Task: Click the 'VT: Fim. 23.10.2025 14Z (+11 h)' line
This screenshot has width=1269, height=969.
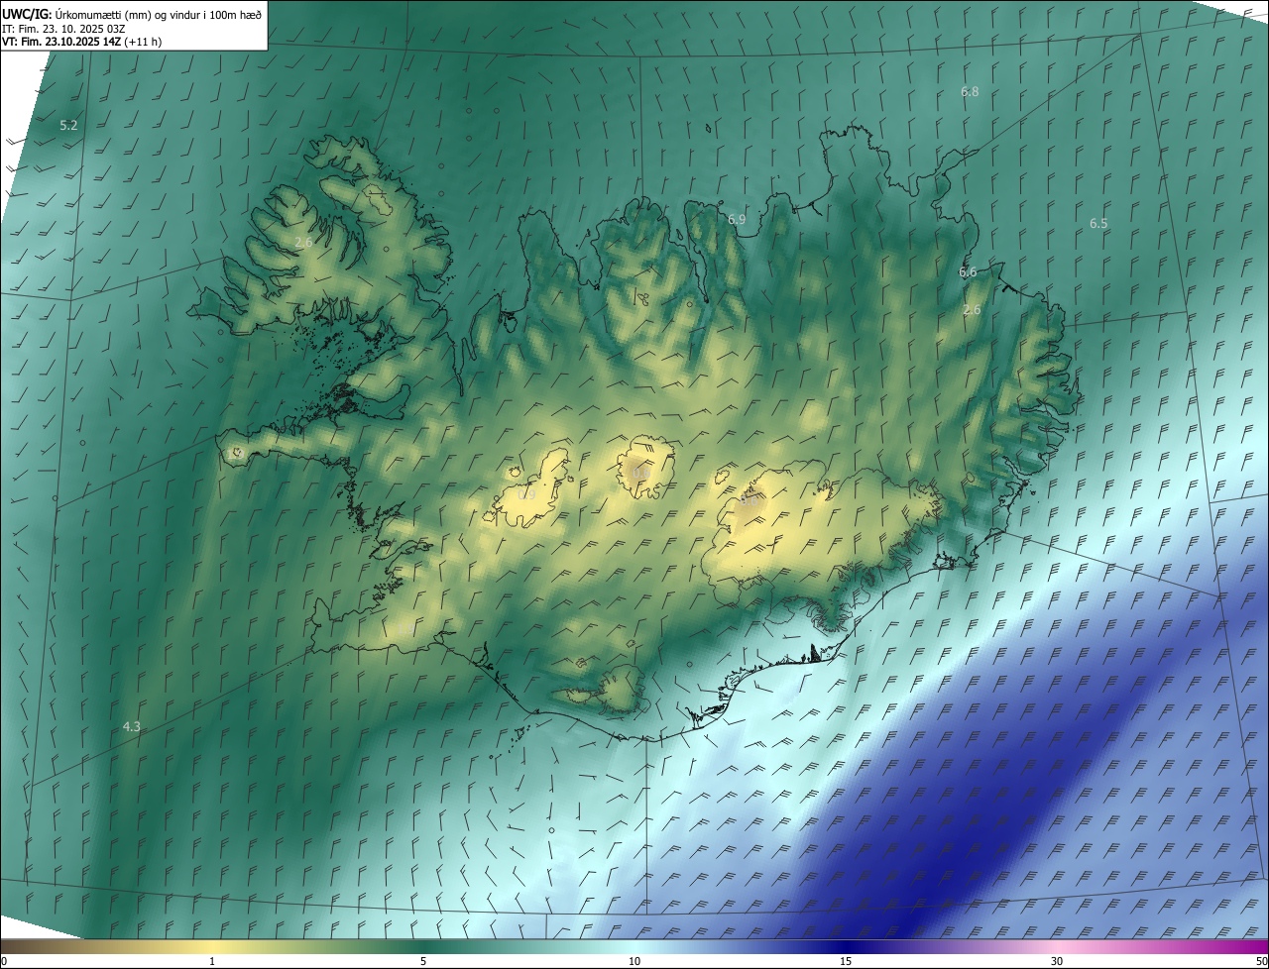Action: click(80, 42)
